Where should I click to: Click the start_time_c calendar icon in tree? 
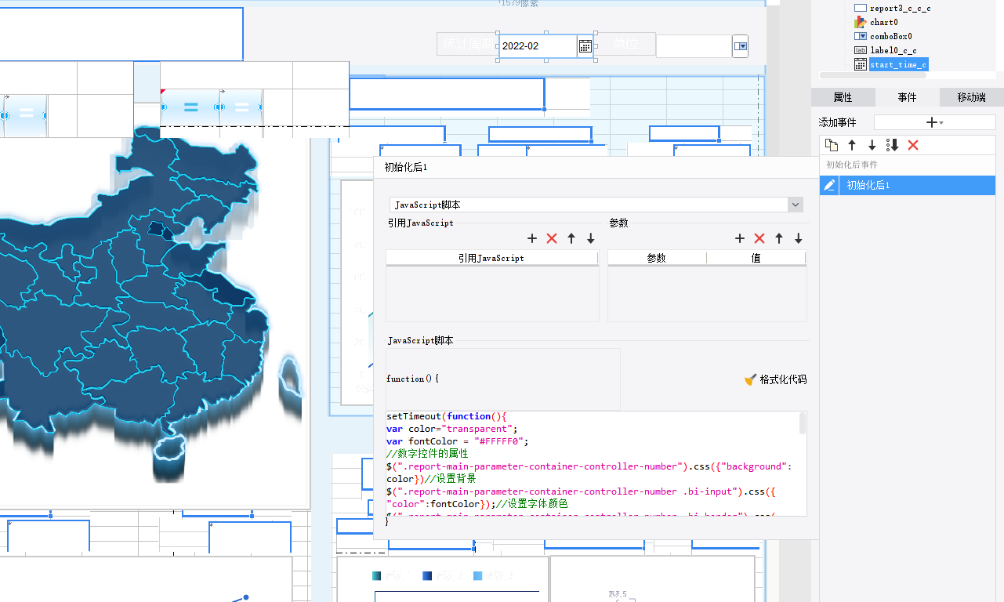click(860, 64)
